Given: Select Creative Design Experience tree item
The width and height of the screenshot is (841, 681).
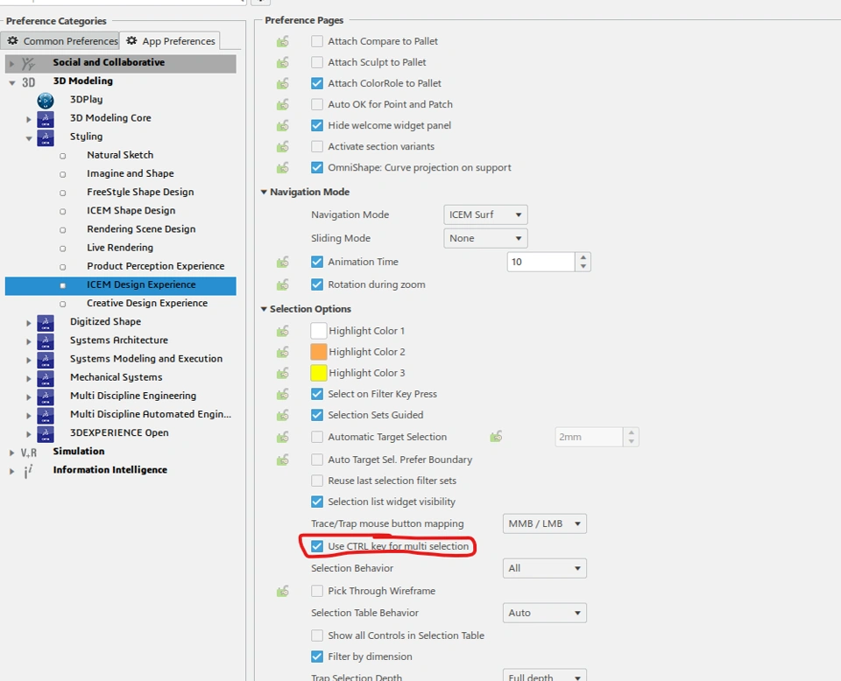Looking at the screenshot, I should (x=147, y=303).
